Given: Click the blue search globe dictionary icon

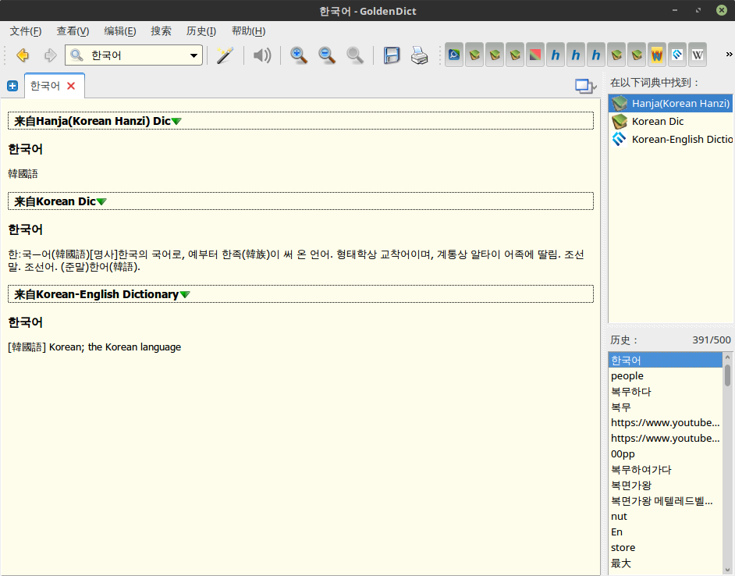Looking at the screenshot, I should pyautogui.click(x=453, y=54).
